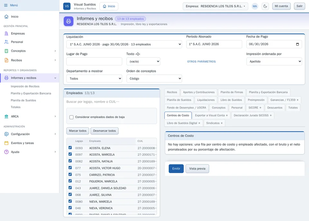The height and width of the screenshot is (221, 309).
Task: Click the VS logo badge
Action: tap(67, 6)
